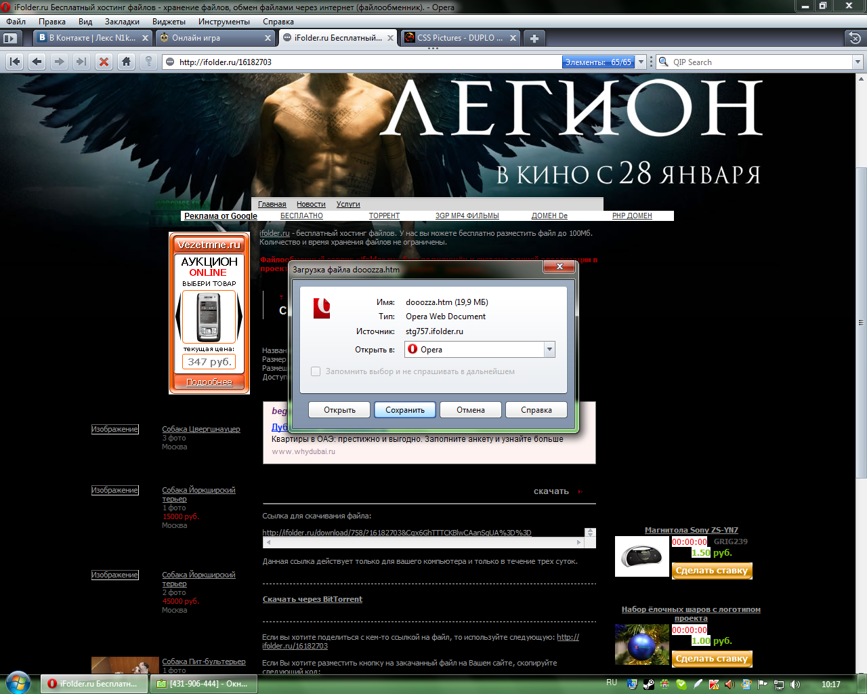
Task: Click the right arrow in the auction ad
Action: tap(240, 317)
